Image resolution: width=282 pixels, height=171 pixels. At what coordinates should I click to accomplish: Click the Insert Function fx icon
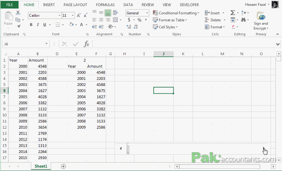86,44
